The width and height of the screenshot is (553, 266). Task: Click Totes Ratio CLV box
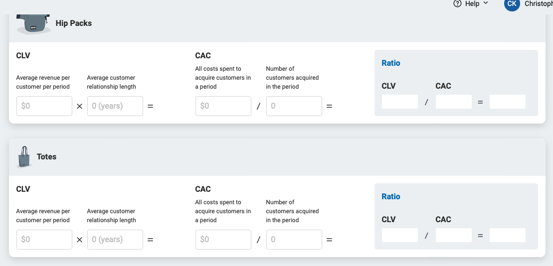400,235
